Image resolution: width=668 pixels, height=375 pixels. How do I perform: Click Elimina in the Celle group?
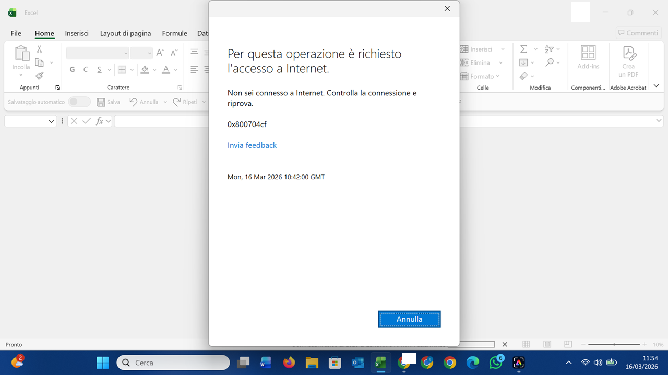(x=480, y=63)
